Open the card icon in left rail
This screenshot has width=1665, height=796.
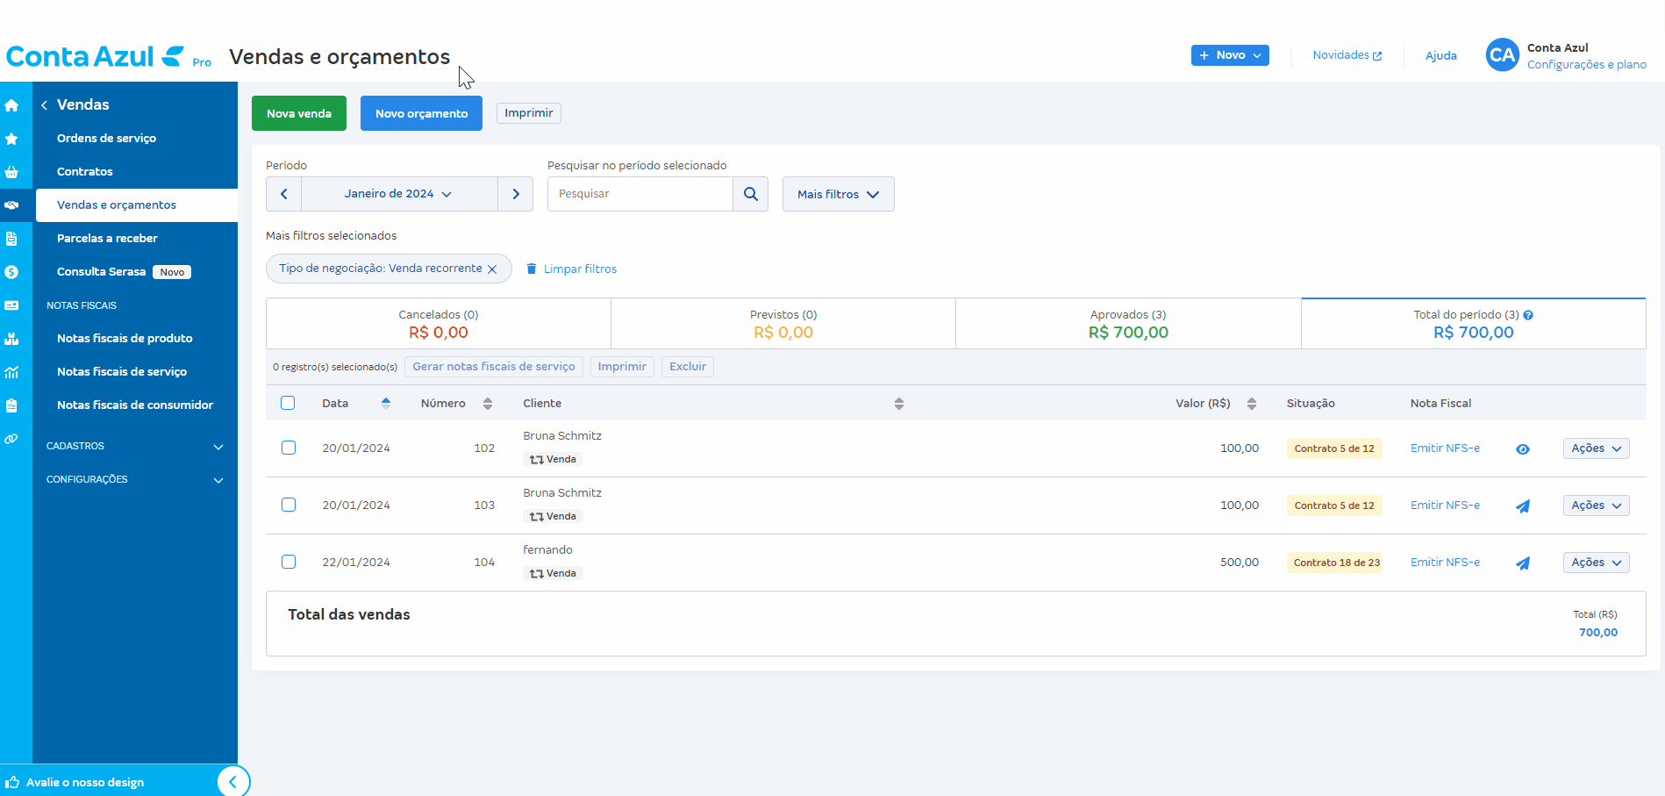point(11,305)
